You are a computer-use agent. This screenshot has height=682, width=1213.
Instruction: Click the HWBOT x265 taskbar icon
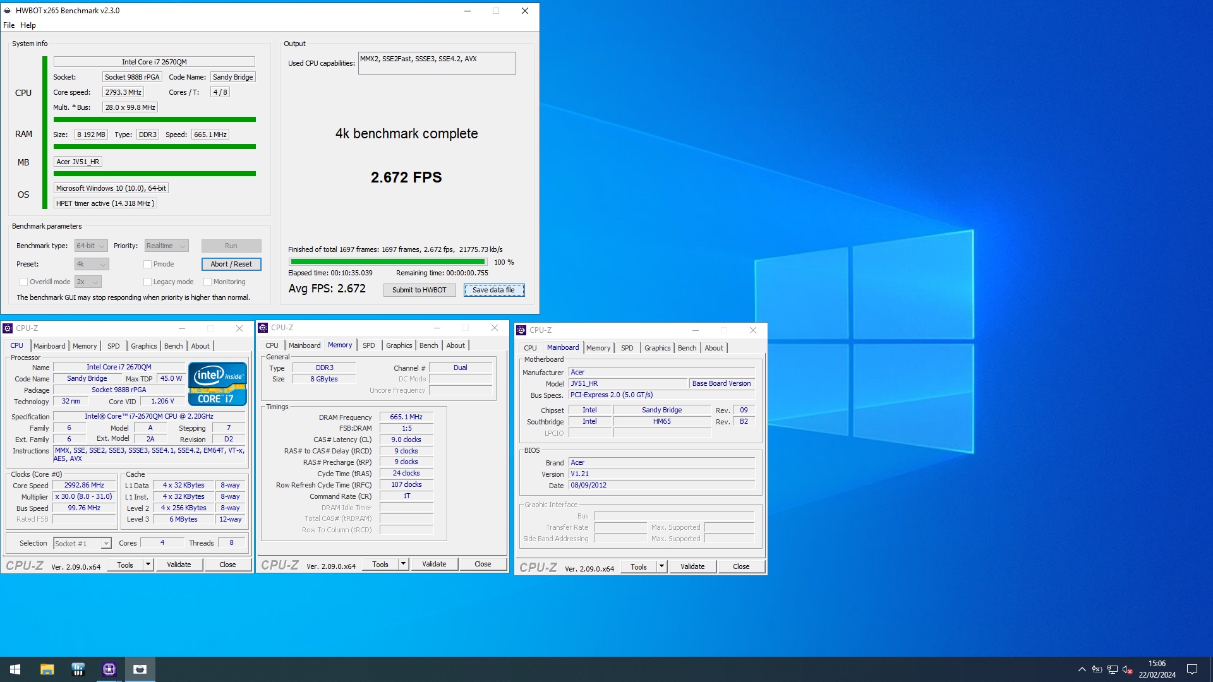tap(140, 669)
